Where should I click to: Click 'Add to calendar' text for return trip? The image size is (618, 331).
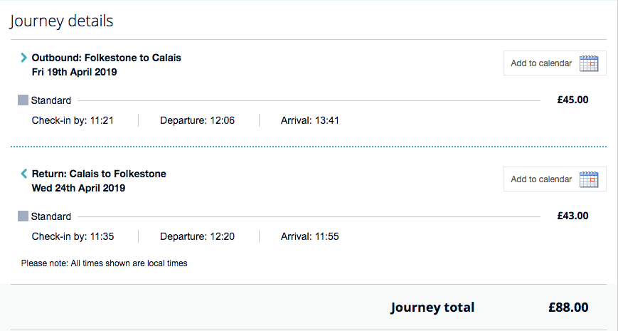tap(541, 179)
